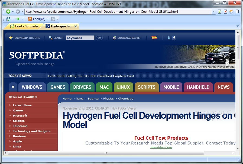The image size is (243, 164).
Task: Click the home icon in nav bar
Action: click(13, 87)
